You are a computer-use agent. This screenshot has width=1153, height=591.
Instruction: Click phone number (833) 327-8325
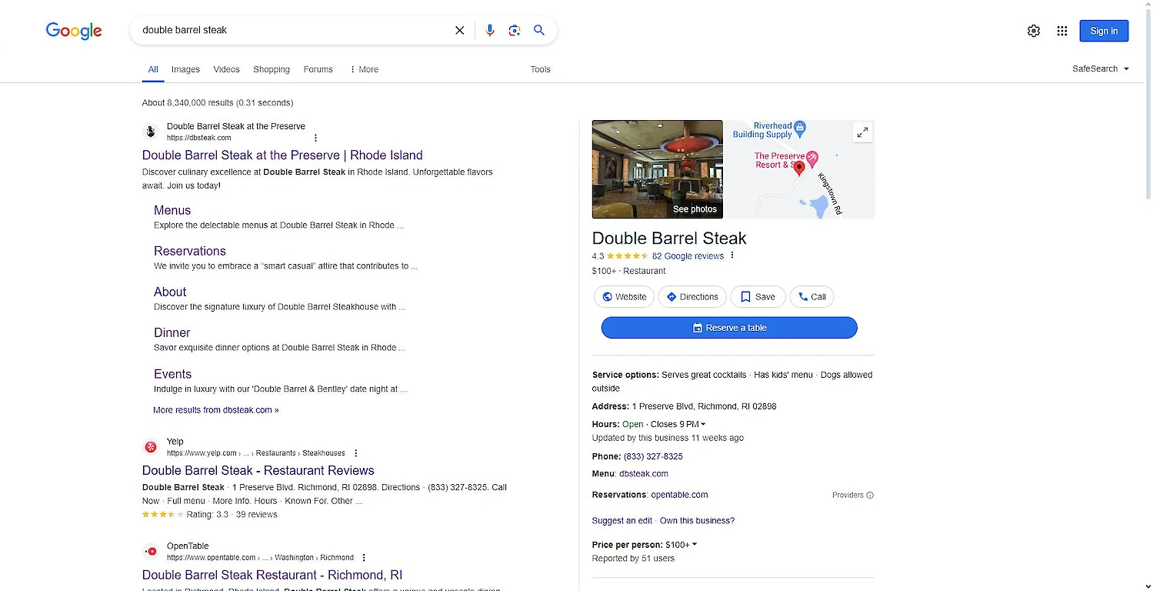(653, 456)
